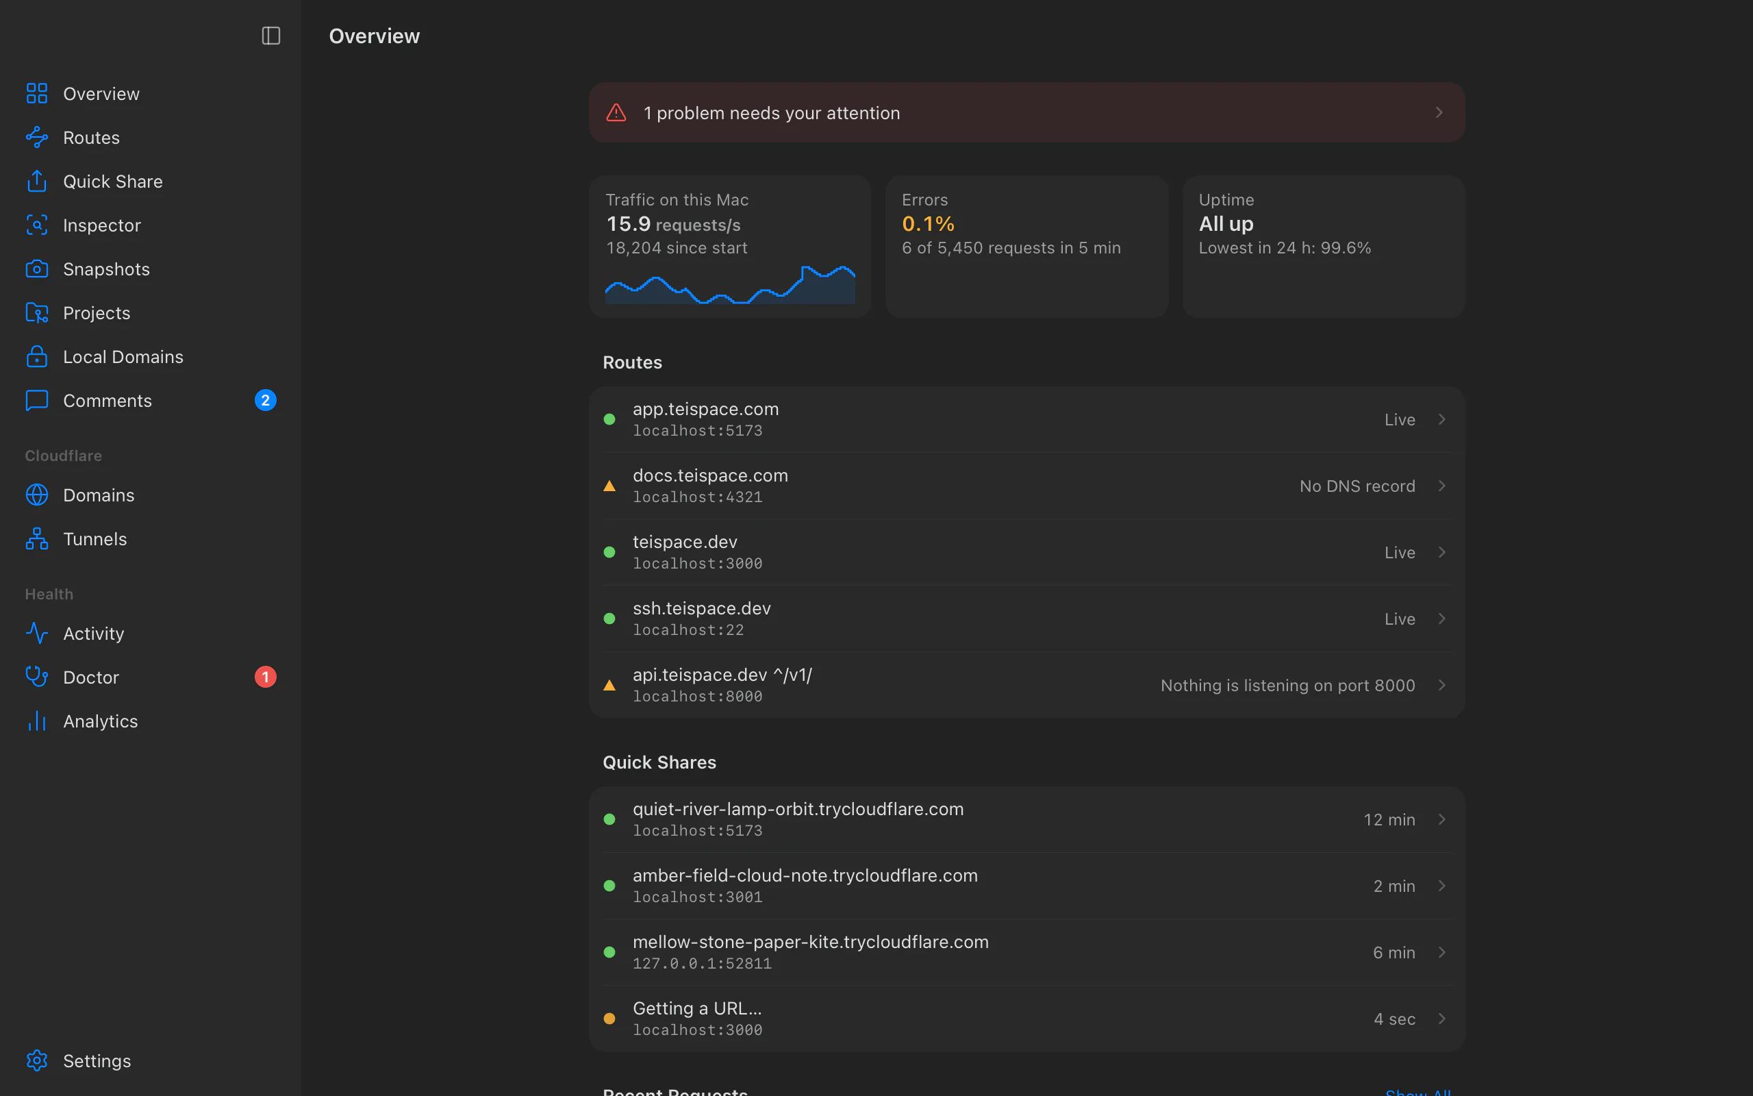Click the Domains globe icon

(37, 495)
